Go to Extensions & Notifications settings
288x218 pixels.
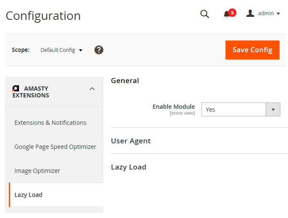point(50,123)
